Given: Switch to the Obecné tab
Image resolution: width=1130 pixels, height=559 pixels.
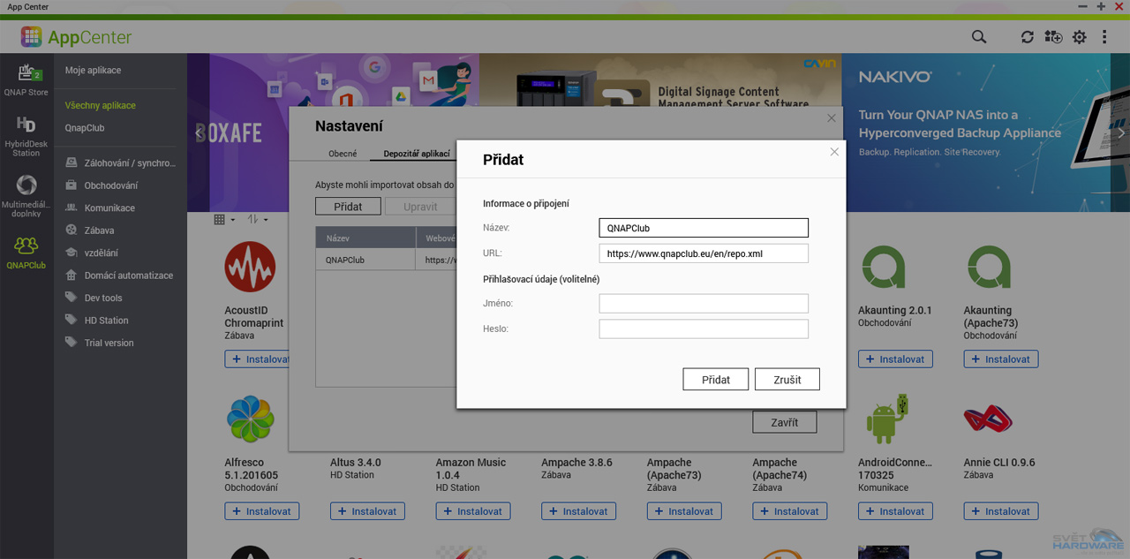Looking at the screenshot, I should (x=342, y=153).
